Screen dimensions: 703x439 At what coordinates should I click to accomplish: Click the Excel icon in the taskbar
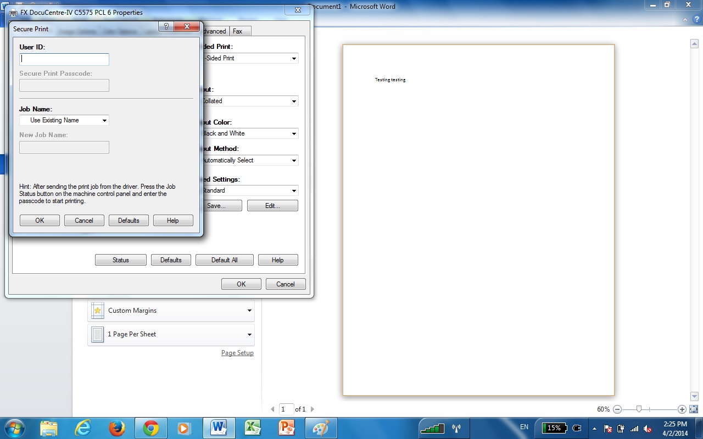252,428
